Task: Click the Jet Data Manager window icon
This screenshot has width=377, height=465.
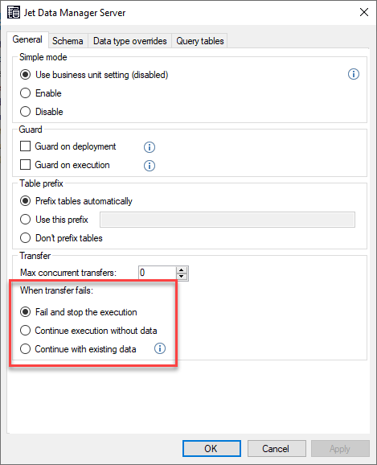Action: (x=14, y=12)
